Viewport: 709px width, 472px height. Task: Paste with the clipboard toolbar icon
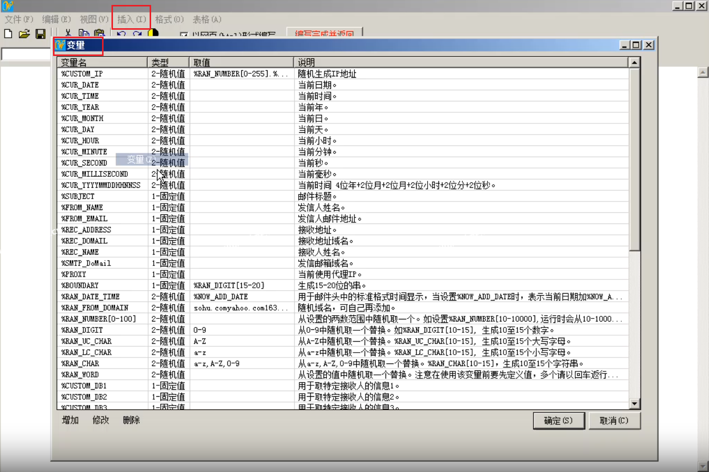(100, 34)
